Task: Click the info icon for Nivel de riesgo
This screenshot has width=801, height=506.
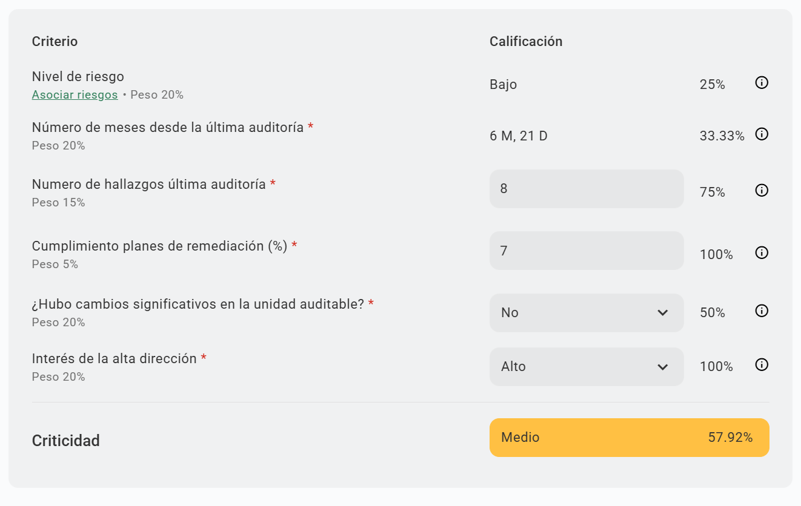Action: pyautogui.click(x=762, y=83)
